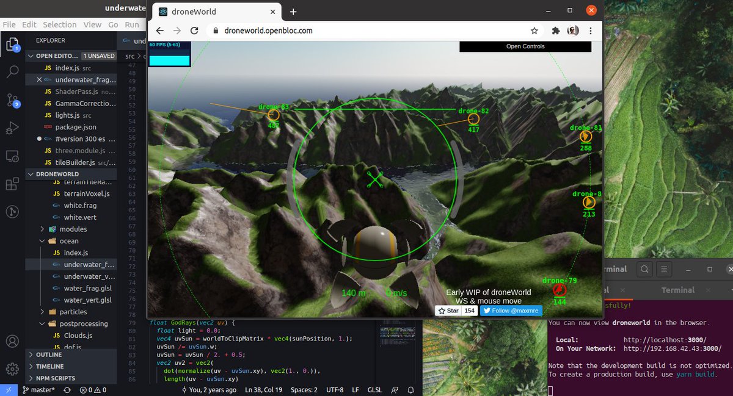Open the Go menu in VS Code
The width and height of the screenshot is (733, 396).
[113, 24]
